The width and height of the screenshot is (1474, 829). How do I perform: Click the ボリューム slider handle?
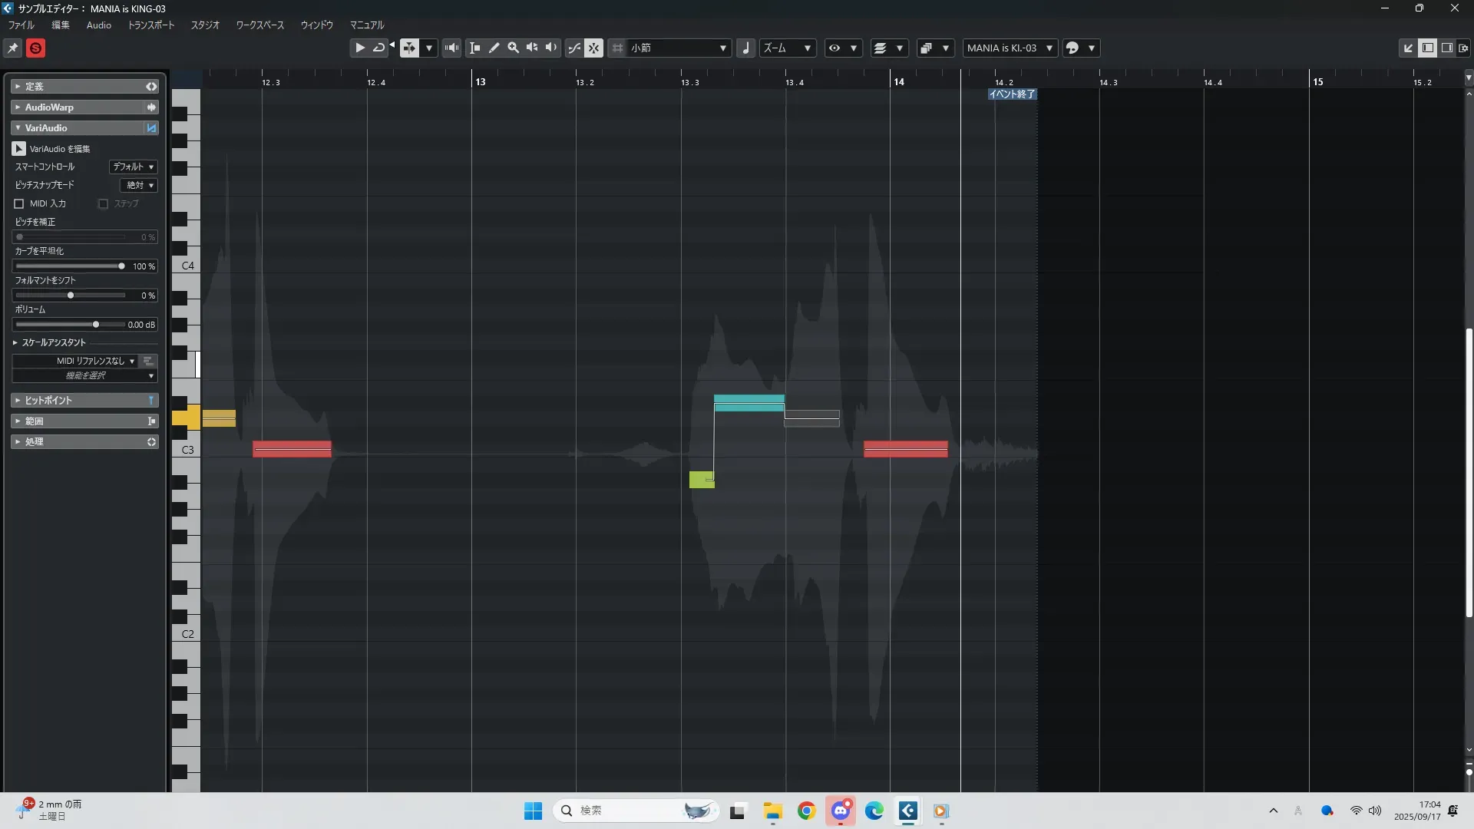(x=96, y=325)
